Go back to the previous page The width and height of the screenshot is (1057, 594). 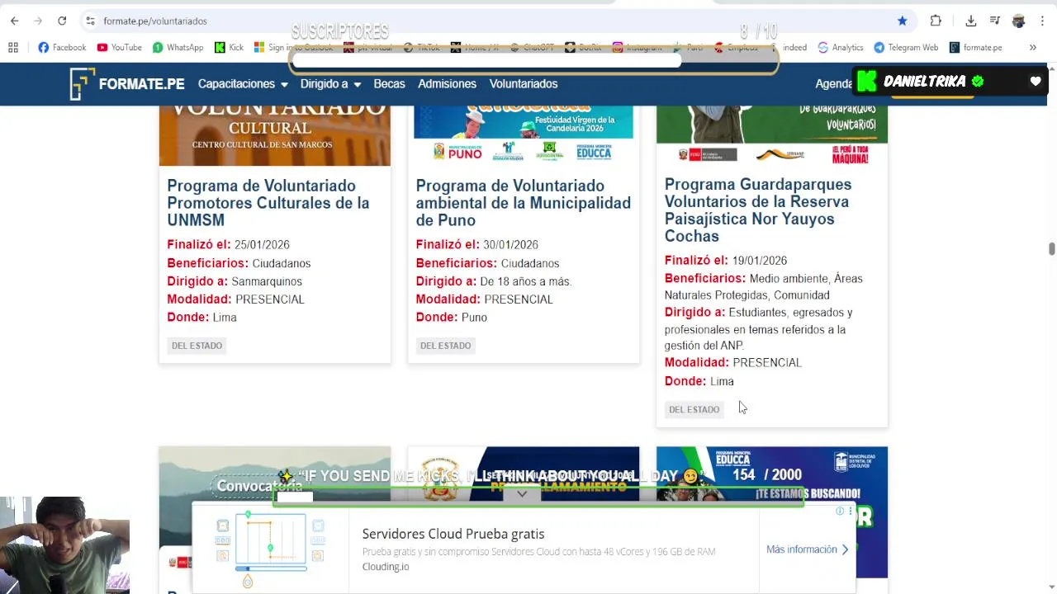point(14,21)
